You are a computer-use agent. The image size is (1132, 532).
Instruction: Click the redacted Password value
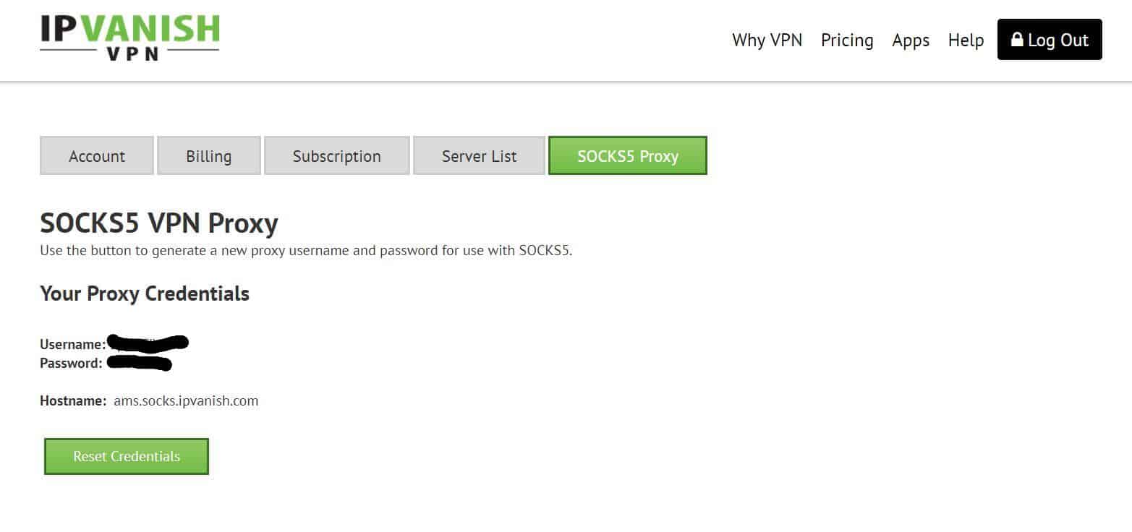140,362
